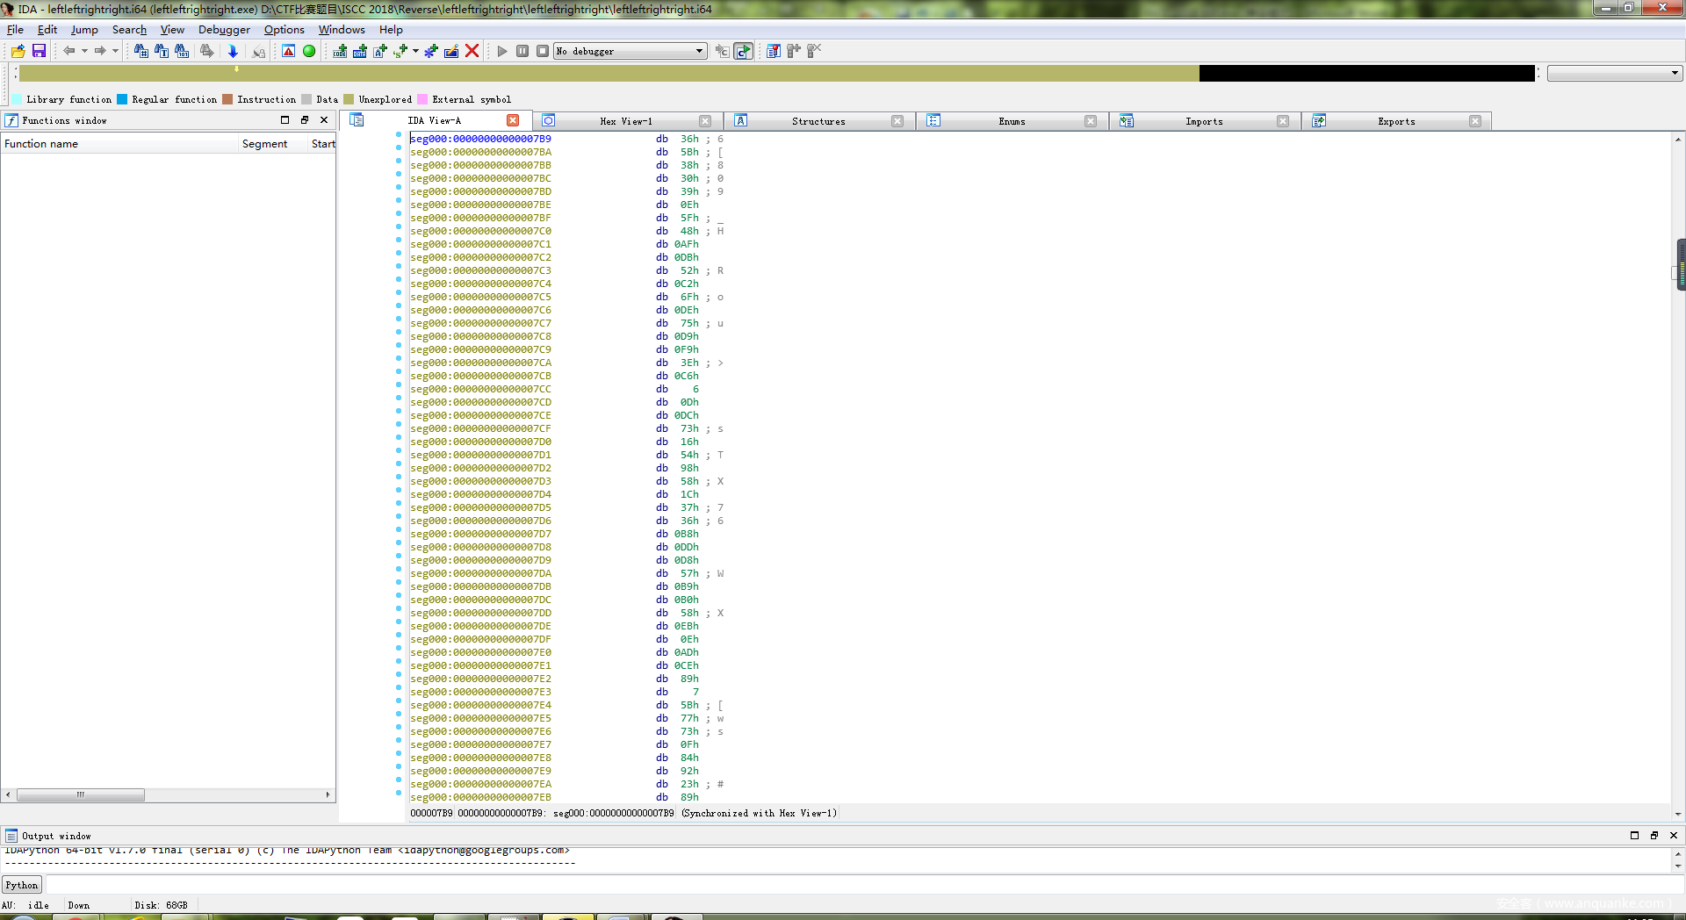Open the No debugger dropdown
The width and height of the screenshot is (1686, 920).
[699, 51]
